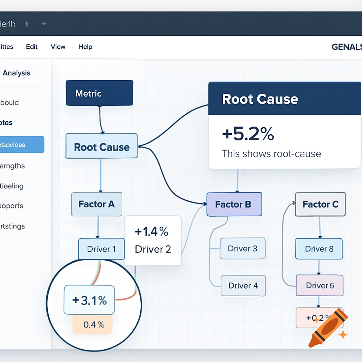Select the +1.4% Driver 2 card
The image size is (362, 362).
[153, 240]
